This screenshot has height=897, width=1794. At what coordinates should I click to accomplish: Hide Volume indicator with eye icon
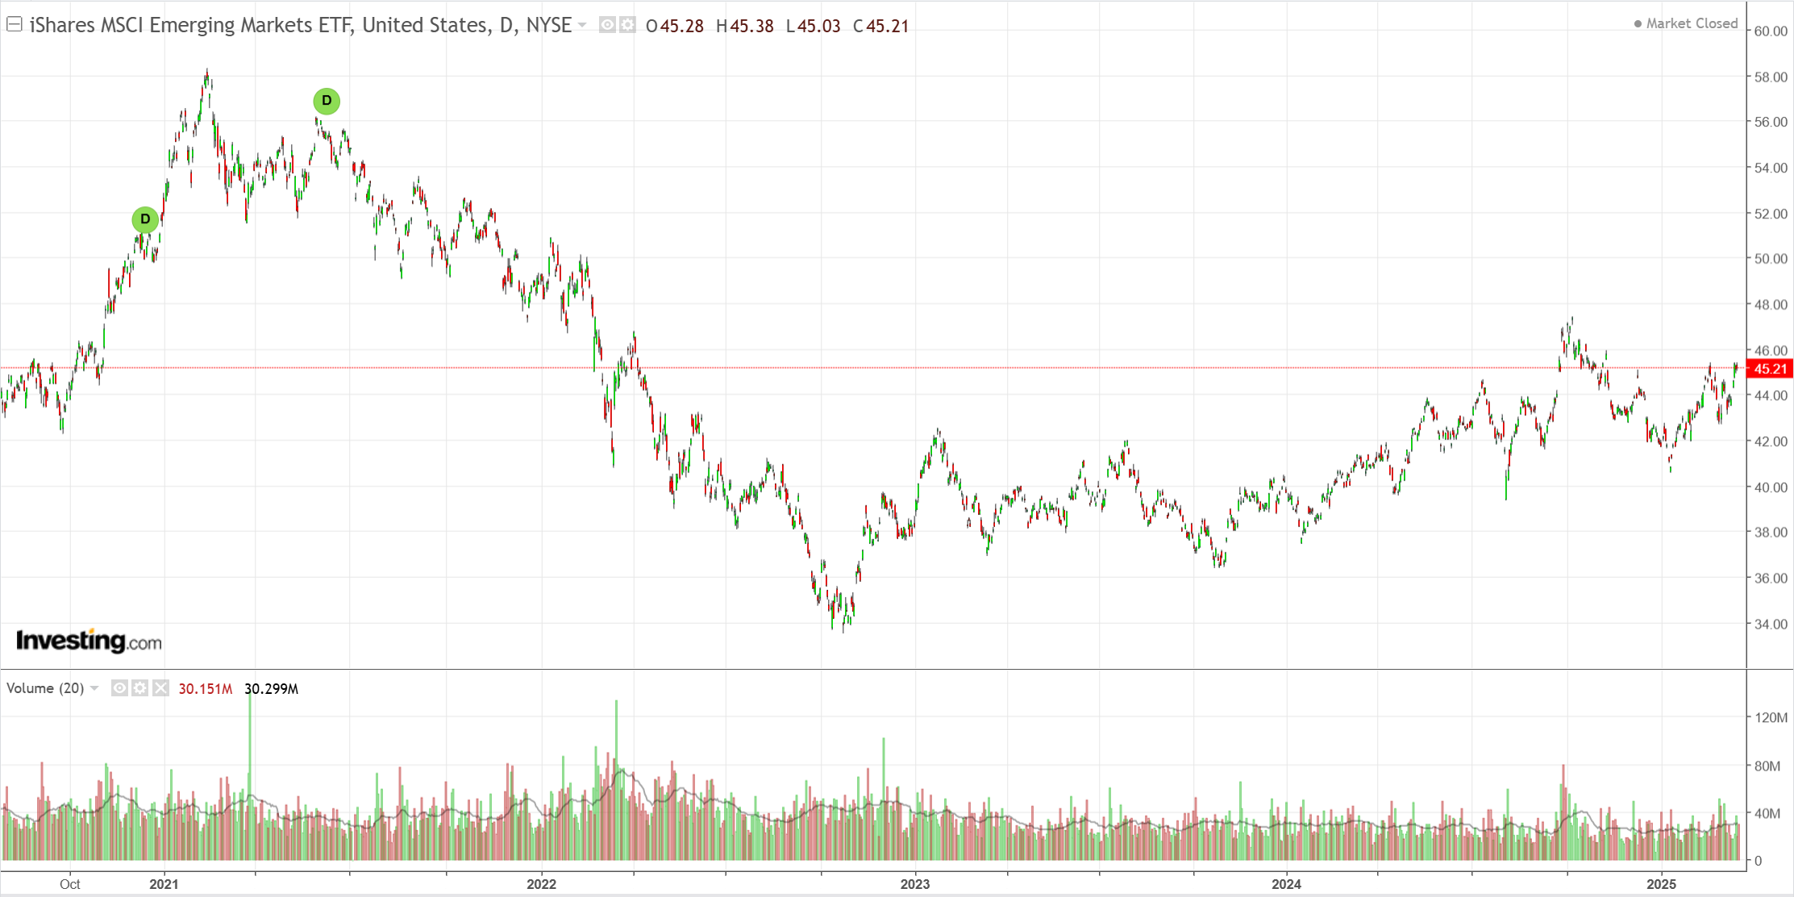click(x=119, y=688)
